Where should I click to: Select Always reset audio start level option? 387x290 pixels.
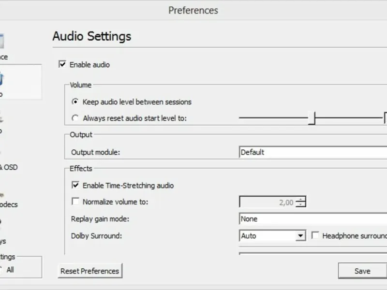tap(75, 118)
